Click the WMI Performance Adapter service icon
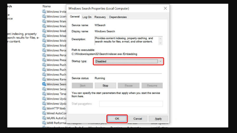Screen dimensions: 237x133 click(44, 123)
